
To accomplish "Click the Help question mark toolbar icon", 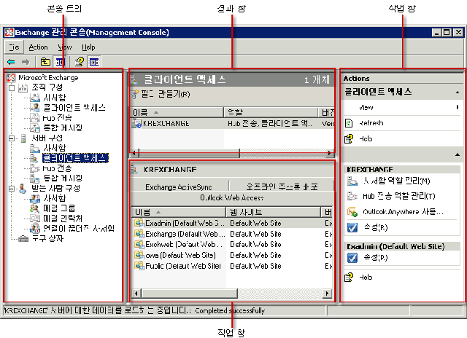I will [80, 62].
